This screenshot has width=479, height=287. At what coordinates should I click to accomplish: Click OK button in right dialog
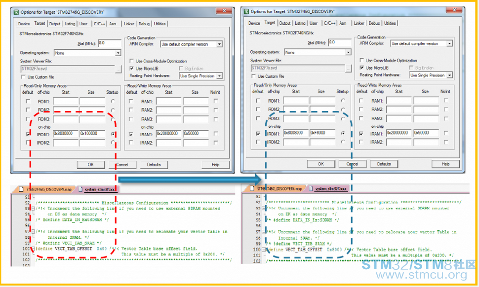[x=321, y=164]
